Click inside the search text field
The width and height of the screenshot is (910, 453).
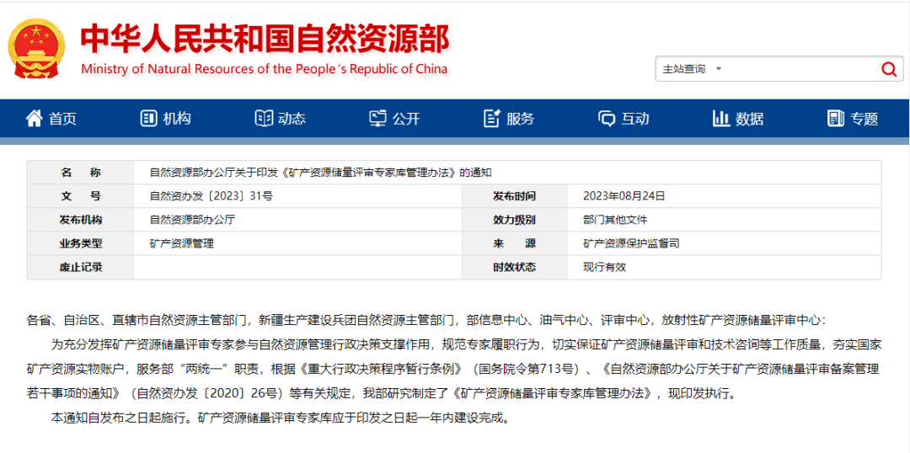[801, 70]
